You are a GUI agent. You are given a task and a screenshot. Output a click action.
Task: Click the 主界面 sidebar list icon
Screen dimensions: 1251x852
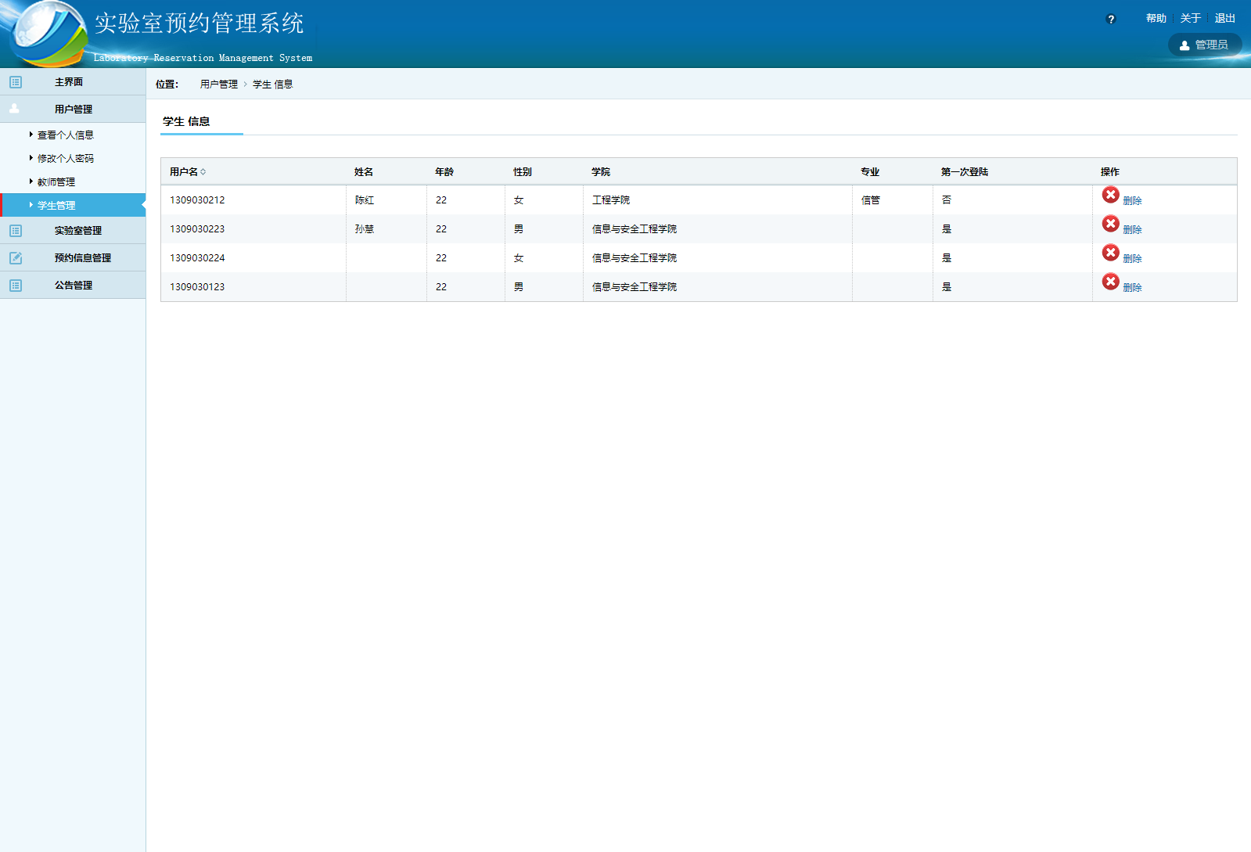(x=16, y=82)
